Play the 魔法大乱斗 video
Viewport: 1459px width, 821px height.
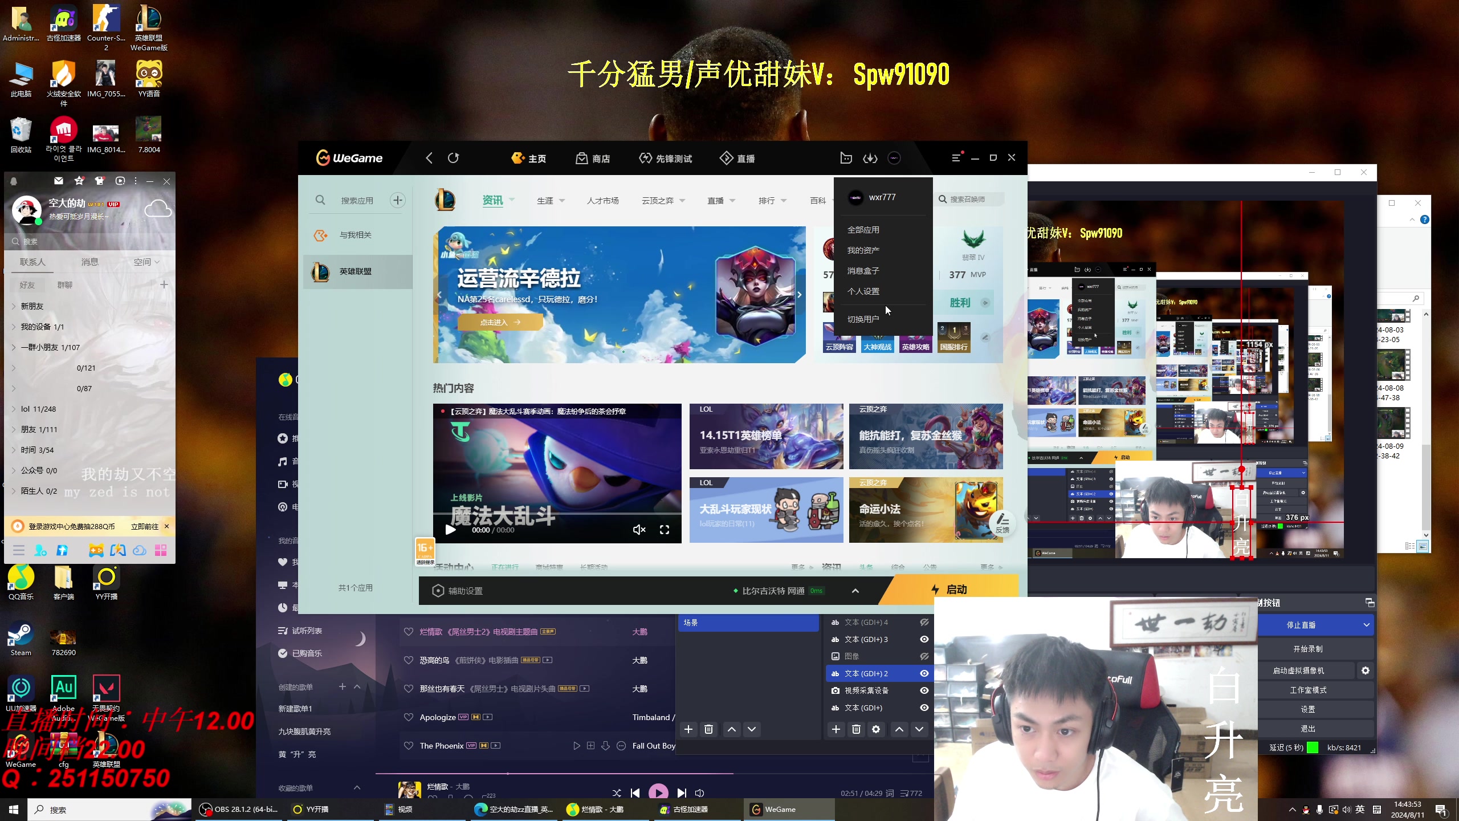[450, 530]
